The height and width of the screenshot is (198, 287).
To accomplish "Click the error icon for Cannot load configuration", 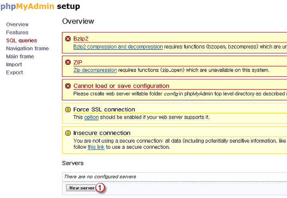I will pyautogui.click(x=68, y=86).
